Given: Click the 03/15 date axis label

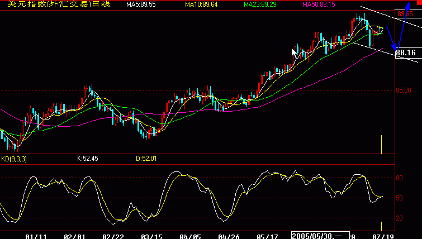Looking at the screenshot, I should (x=151, y=237).
